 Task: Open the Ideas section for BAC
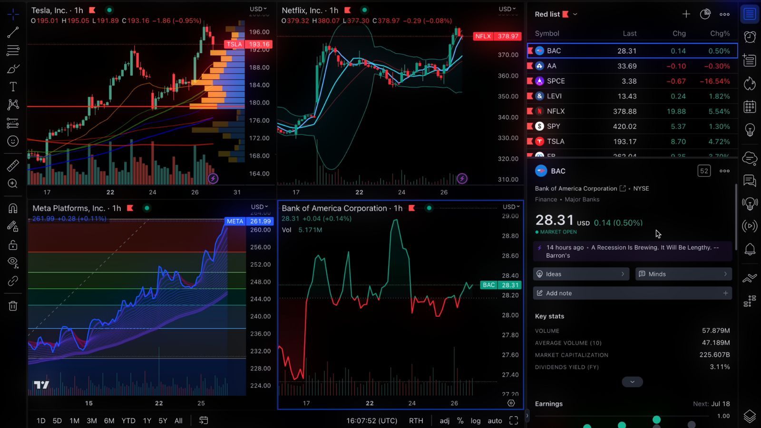click(x=581, y=274)
